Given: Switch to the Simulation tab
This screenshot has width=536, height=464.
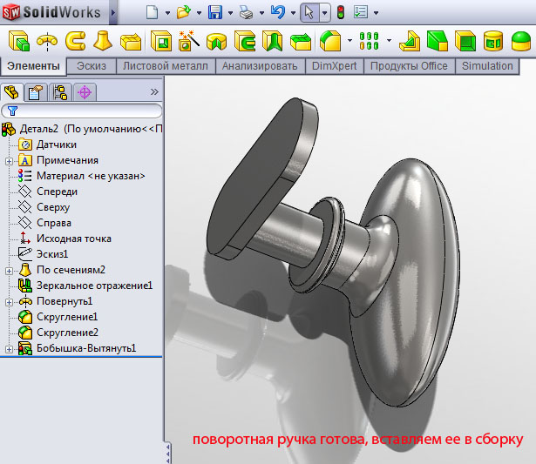Looking at the screenshot, I should [487, 66].
